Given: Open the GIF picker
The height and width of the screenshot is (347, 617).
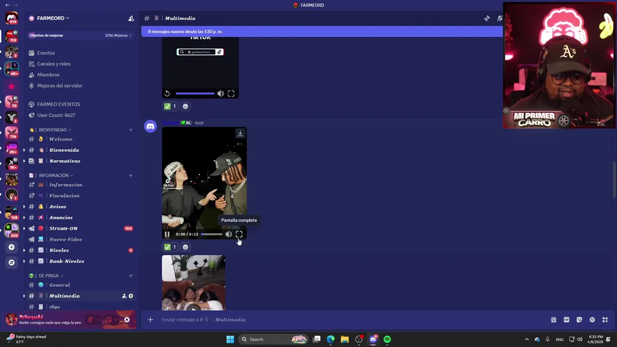Looking at the screenshot, I should tap(566, 320).
